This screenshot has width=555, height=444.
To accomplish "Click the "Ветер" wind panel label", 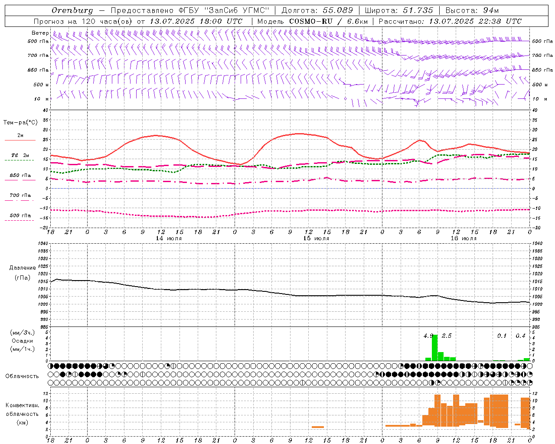I will pos(40,33).
